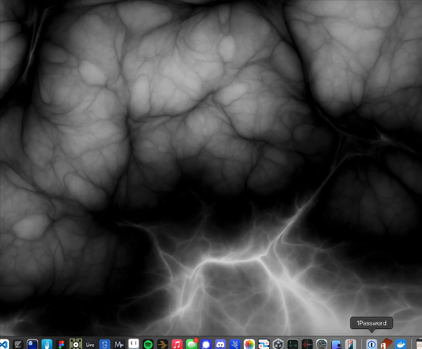The image size is (422, 349).
Task: Open Spotify from the Dock
Action: pyautogui.click(x=148, y=344)
